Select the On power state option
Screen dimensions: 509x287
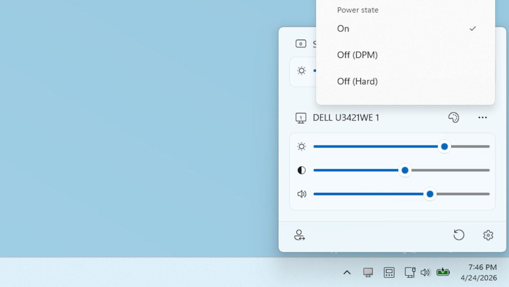(343, 29)
